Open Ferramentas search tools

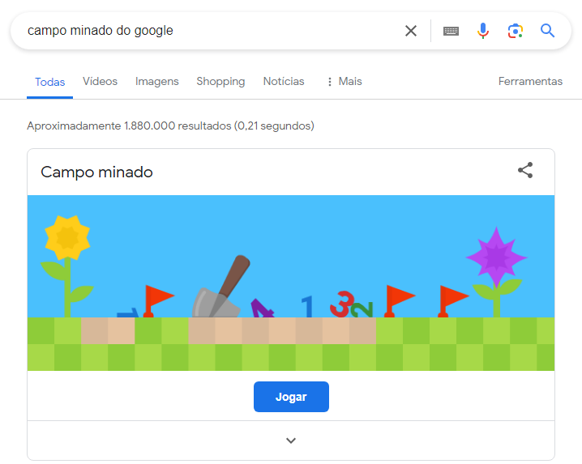pyautogui.click(x=530, y=81)
